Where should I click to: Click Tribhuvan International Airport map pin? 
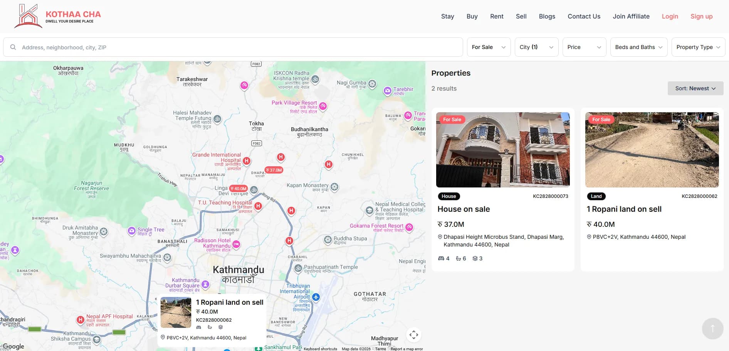coord(316,297)
